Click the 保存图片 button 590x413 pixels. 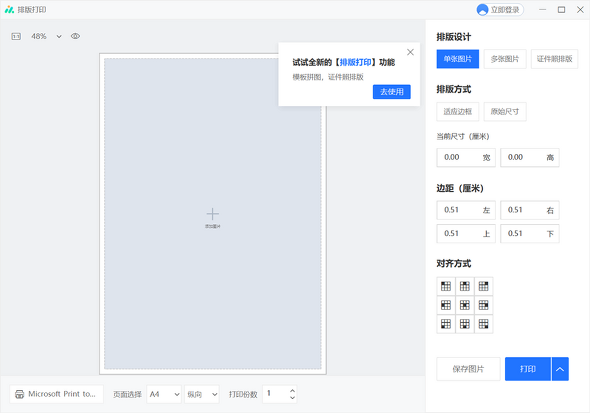coord(469,369)
